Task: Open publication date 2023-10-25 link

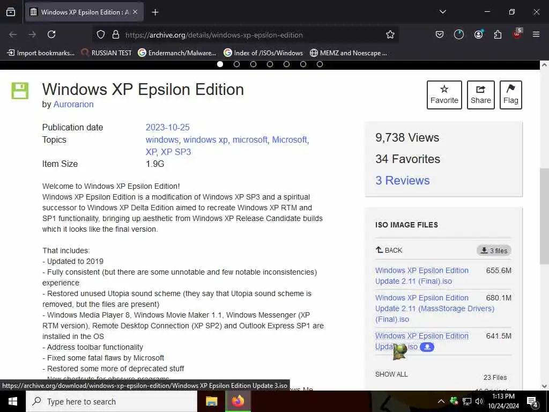Action: (168, 127)
